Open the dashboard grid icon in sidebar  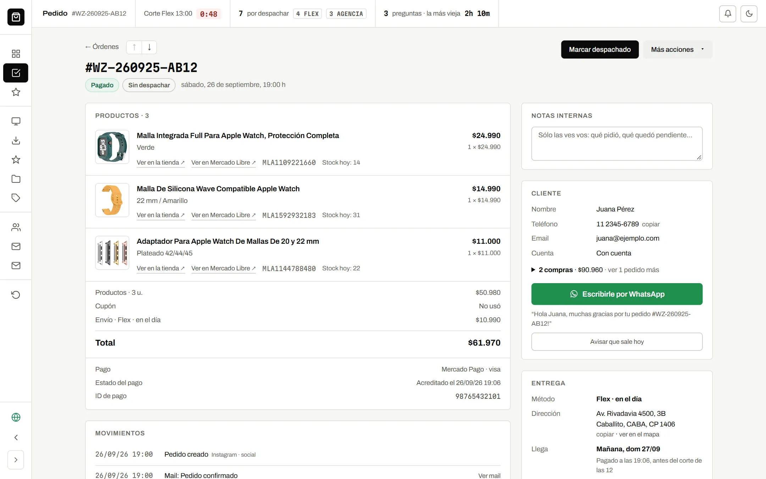point(16,54)
